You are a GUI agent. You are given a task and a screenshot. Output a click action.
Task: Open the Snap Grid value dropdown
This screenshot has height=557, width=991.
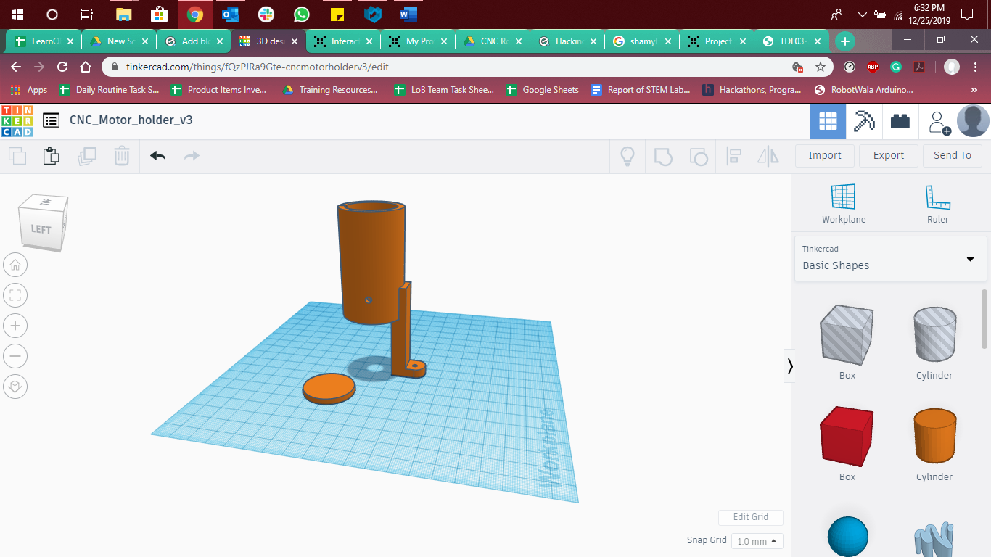[x=757, y=540]
